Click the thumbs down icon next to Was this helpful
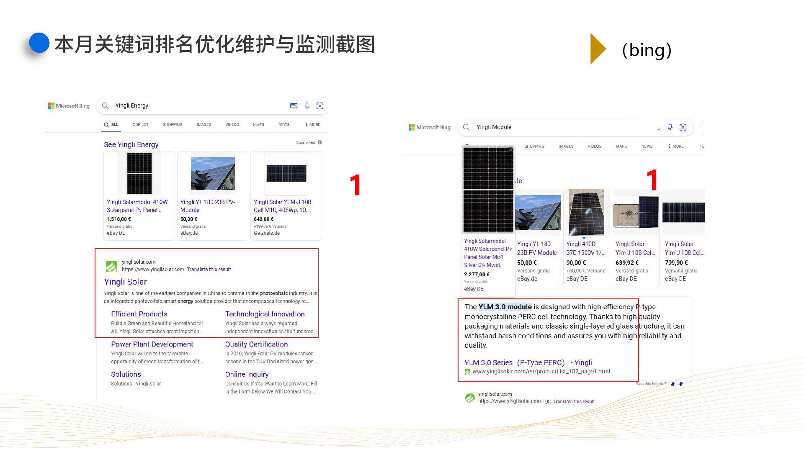The image size is (804, 452). pyautogui.click(x=681, y=384)
